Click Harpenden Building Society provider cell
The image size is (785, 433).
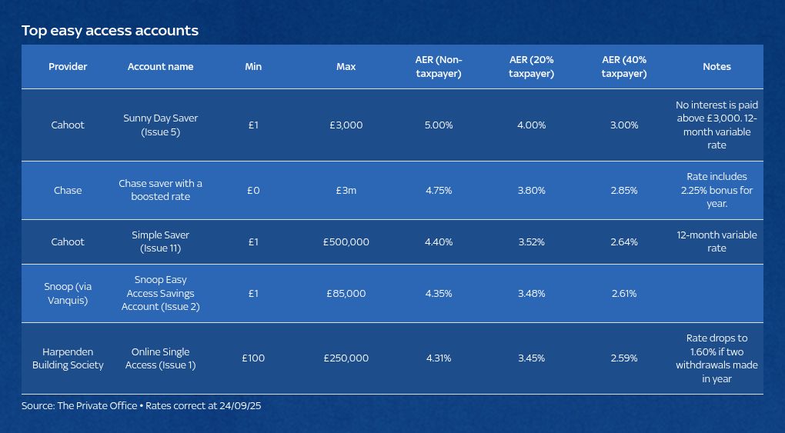tap(68, 358)
